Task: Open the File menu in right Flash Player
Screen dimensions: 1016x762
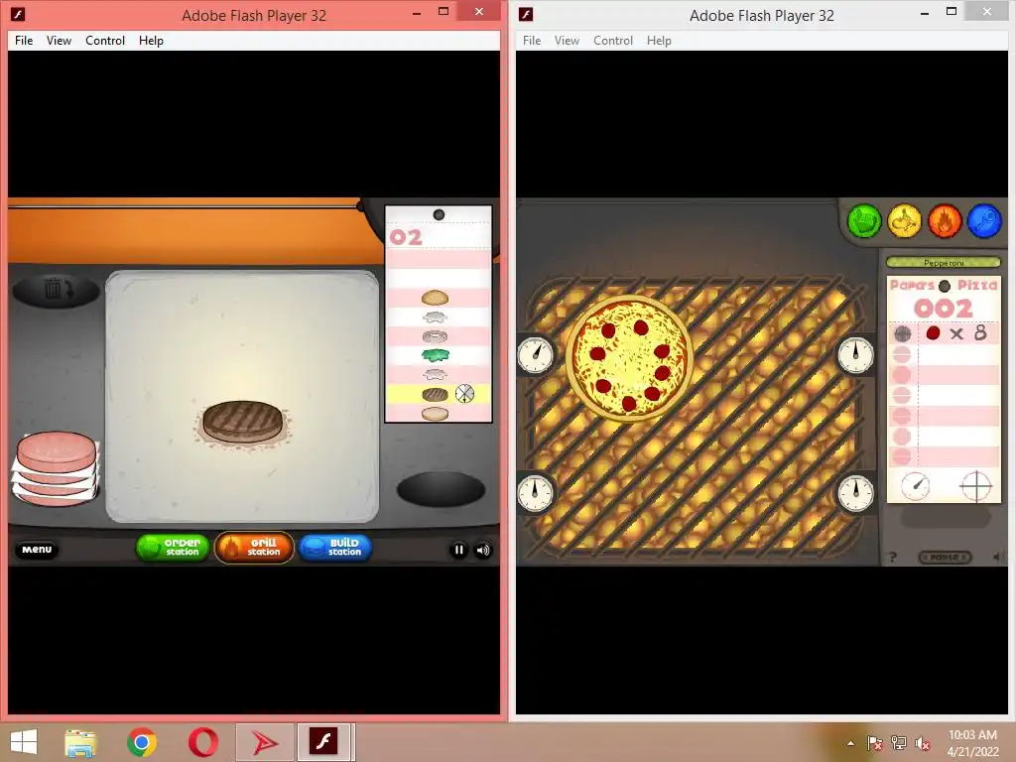Action: tap(532, 40)
